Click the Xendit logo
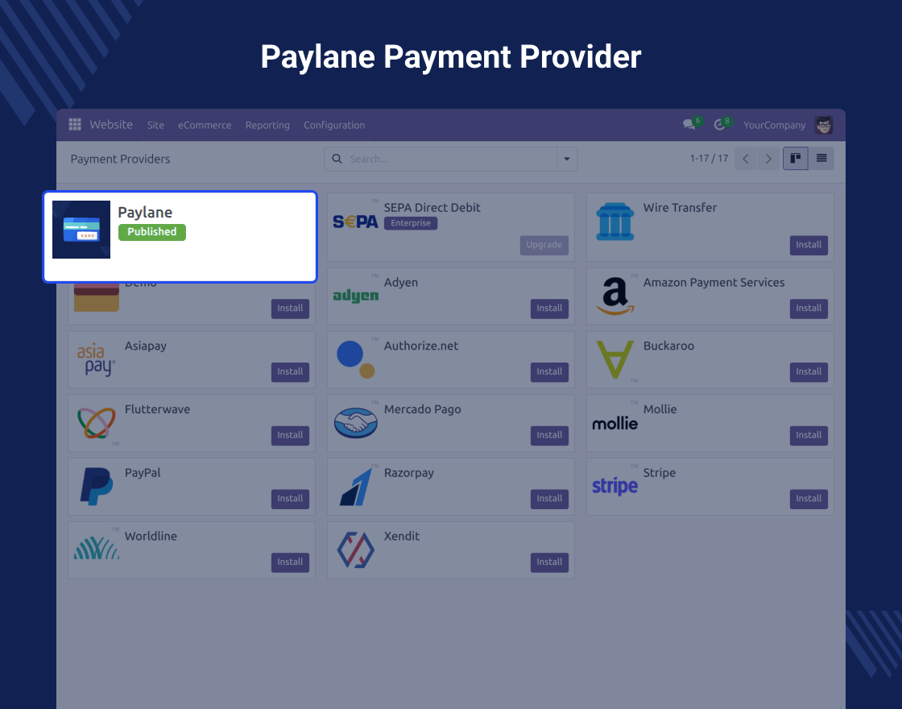Image resolution: width=902 pixels, height=709 pixels. coord(355,550)
